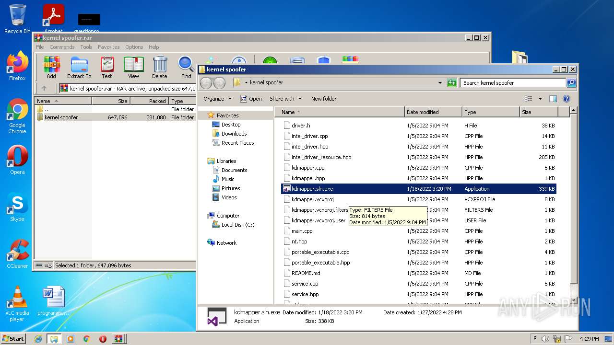Click the Search kernel spoofer field
Viewport: 614px width, 345px height.
pos(513,83)
